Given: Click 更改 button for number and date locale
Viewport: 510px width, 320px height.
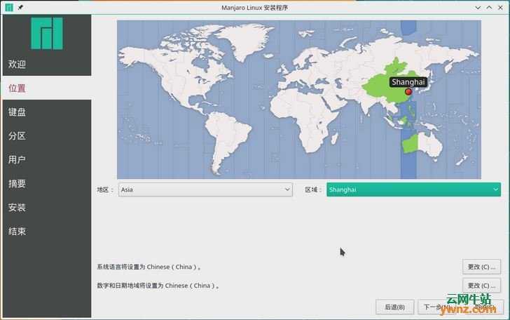Looking at the screenshot, I should 481,286.
